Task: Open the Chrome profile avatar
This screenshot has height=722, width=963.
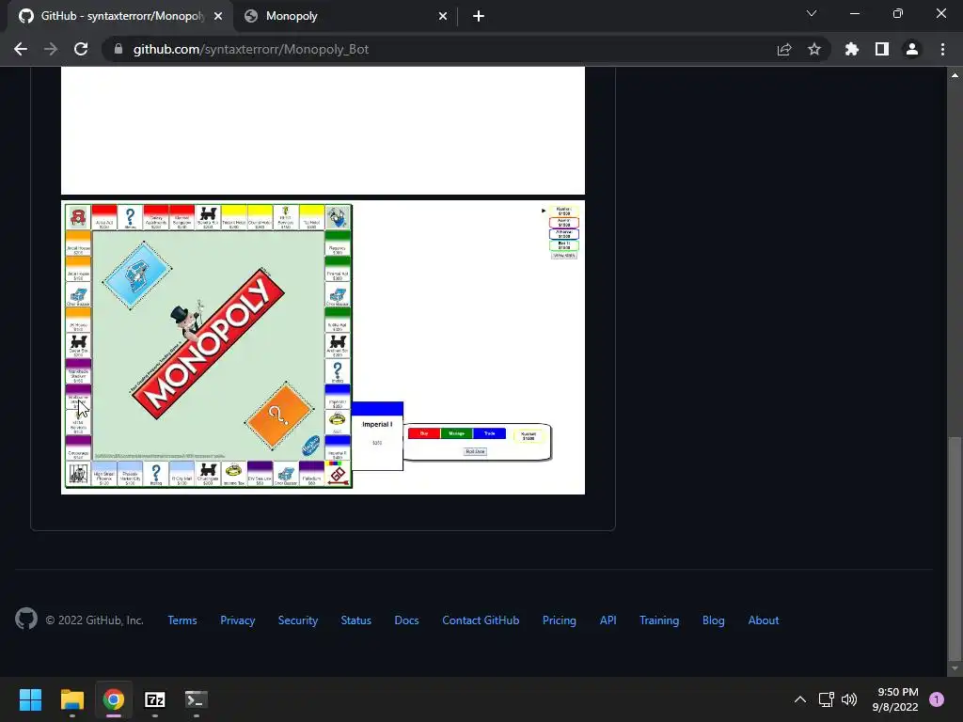Action: [x=912, y=49]
